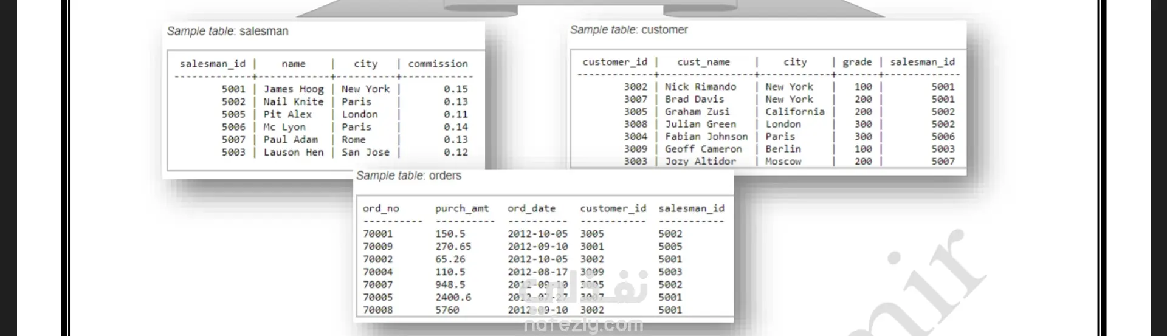The width and height of the screenshot is (1167, 336).
Task: Click the 'ord_date' column header
Action: (x=531, y=208)
